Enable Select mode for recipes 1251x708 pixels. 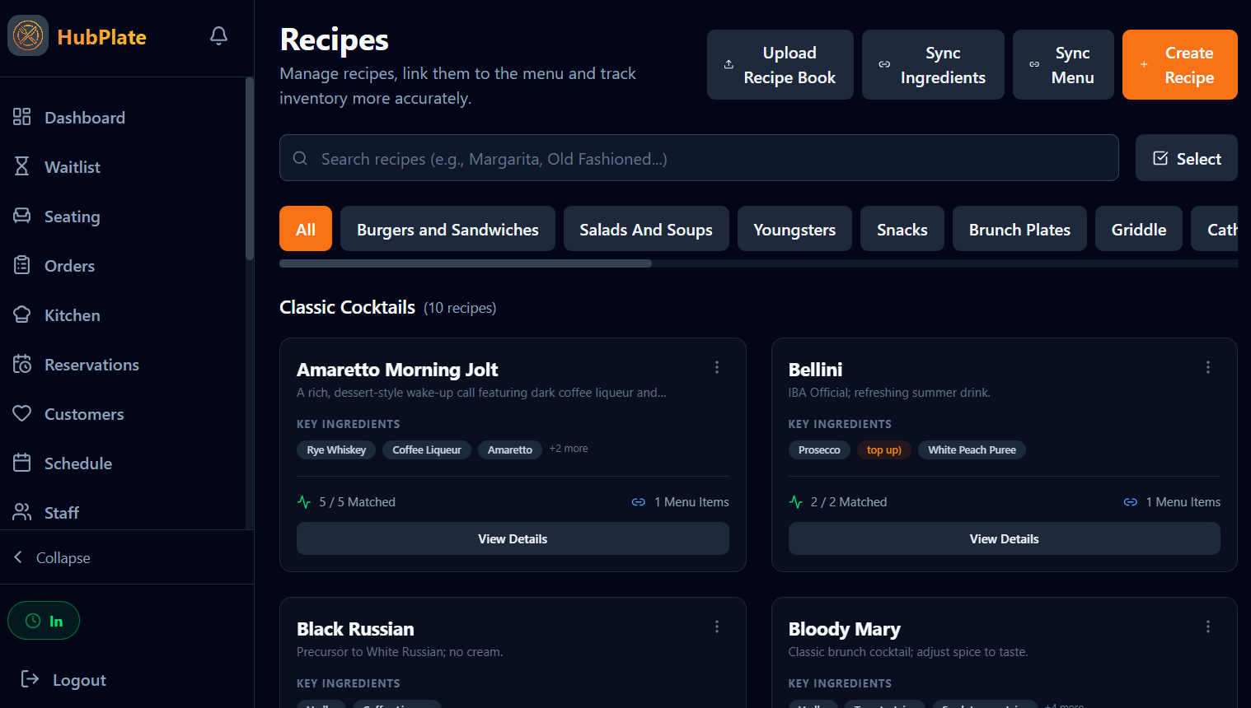pos(1187,158)
